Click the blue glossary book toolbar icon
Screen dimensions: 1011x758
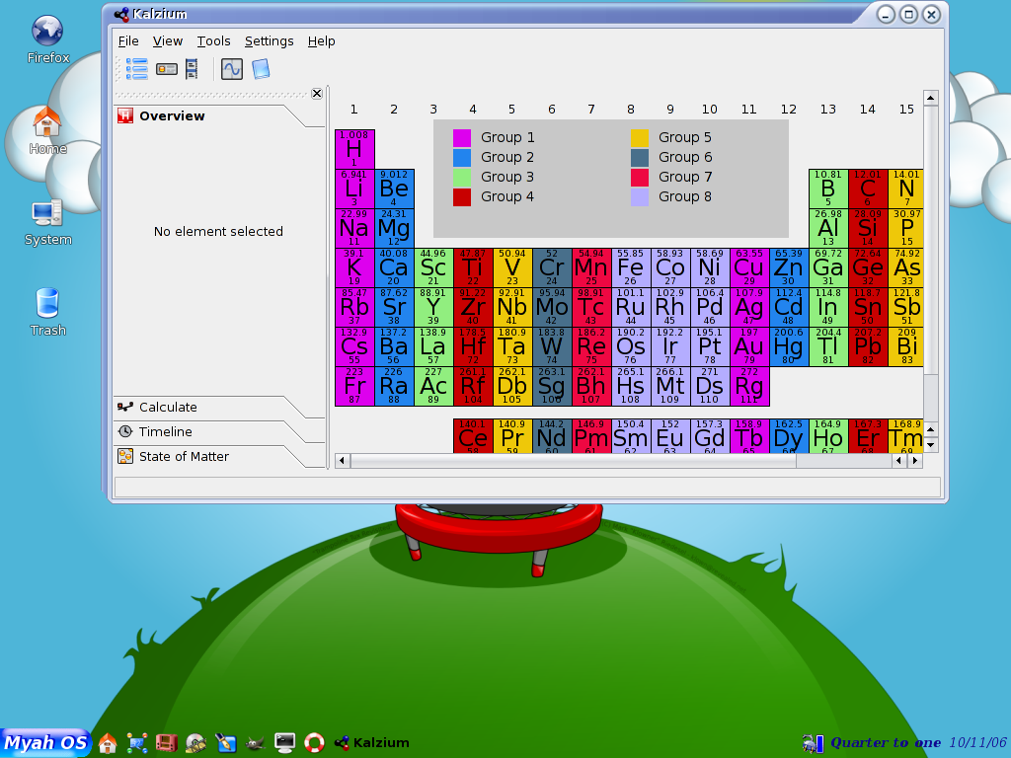click(x=261, y=69)
